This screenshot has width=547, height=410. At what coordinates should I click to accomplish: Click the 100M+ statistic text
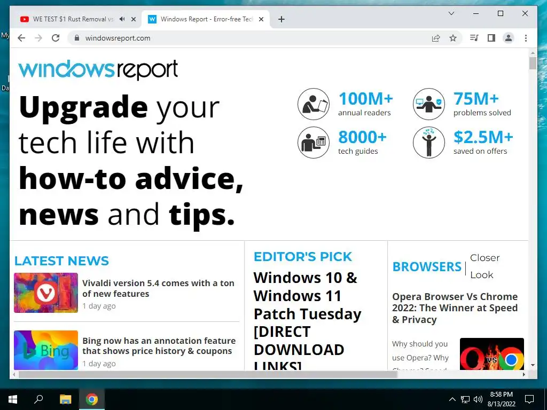point(365,99)
